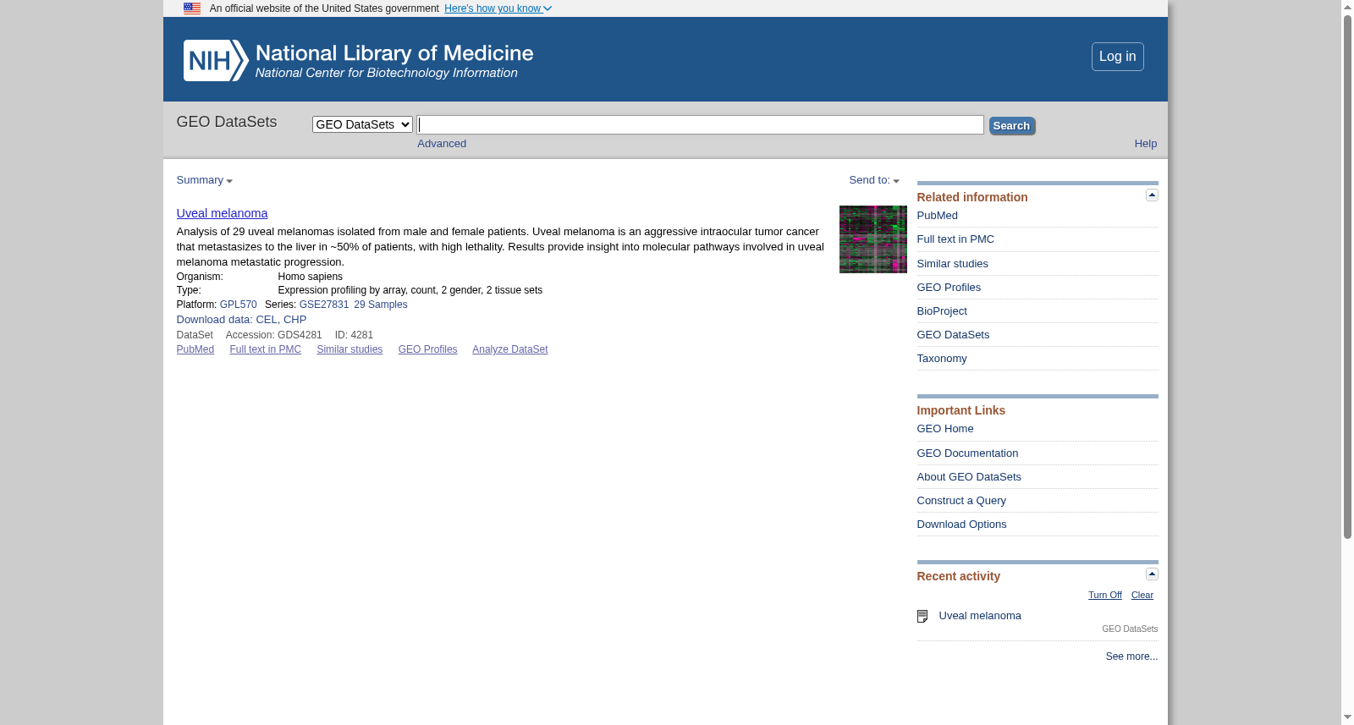Click the 'Homo sapiens' organism value
The image size is (1354, 725).
pos(310,277)
